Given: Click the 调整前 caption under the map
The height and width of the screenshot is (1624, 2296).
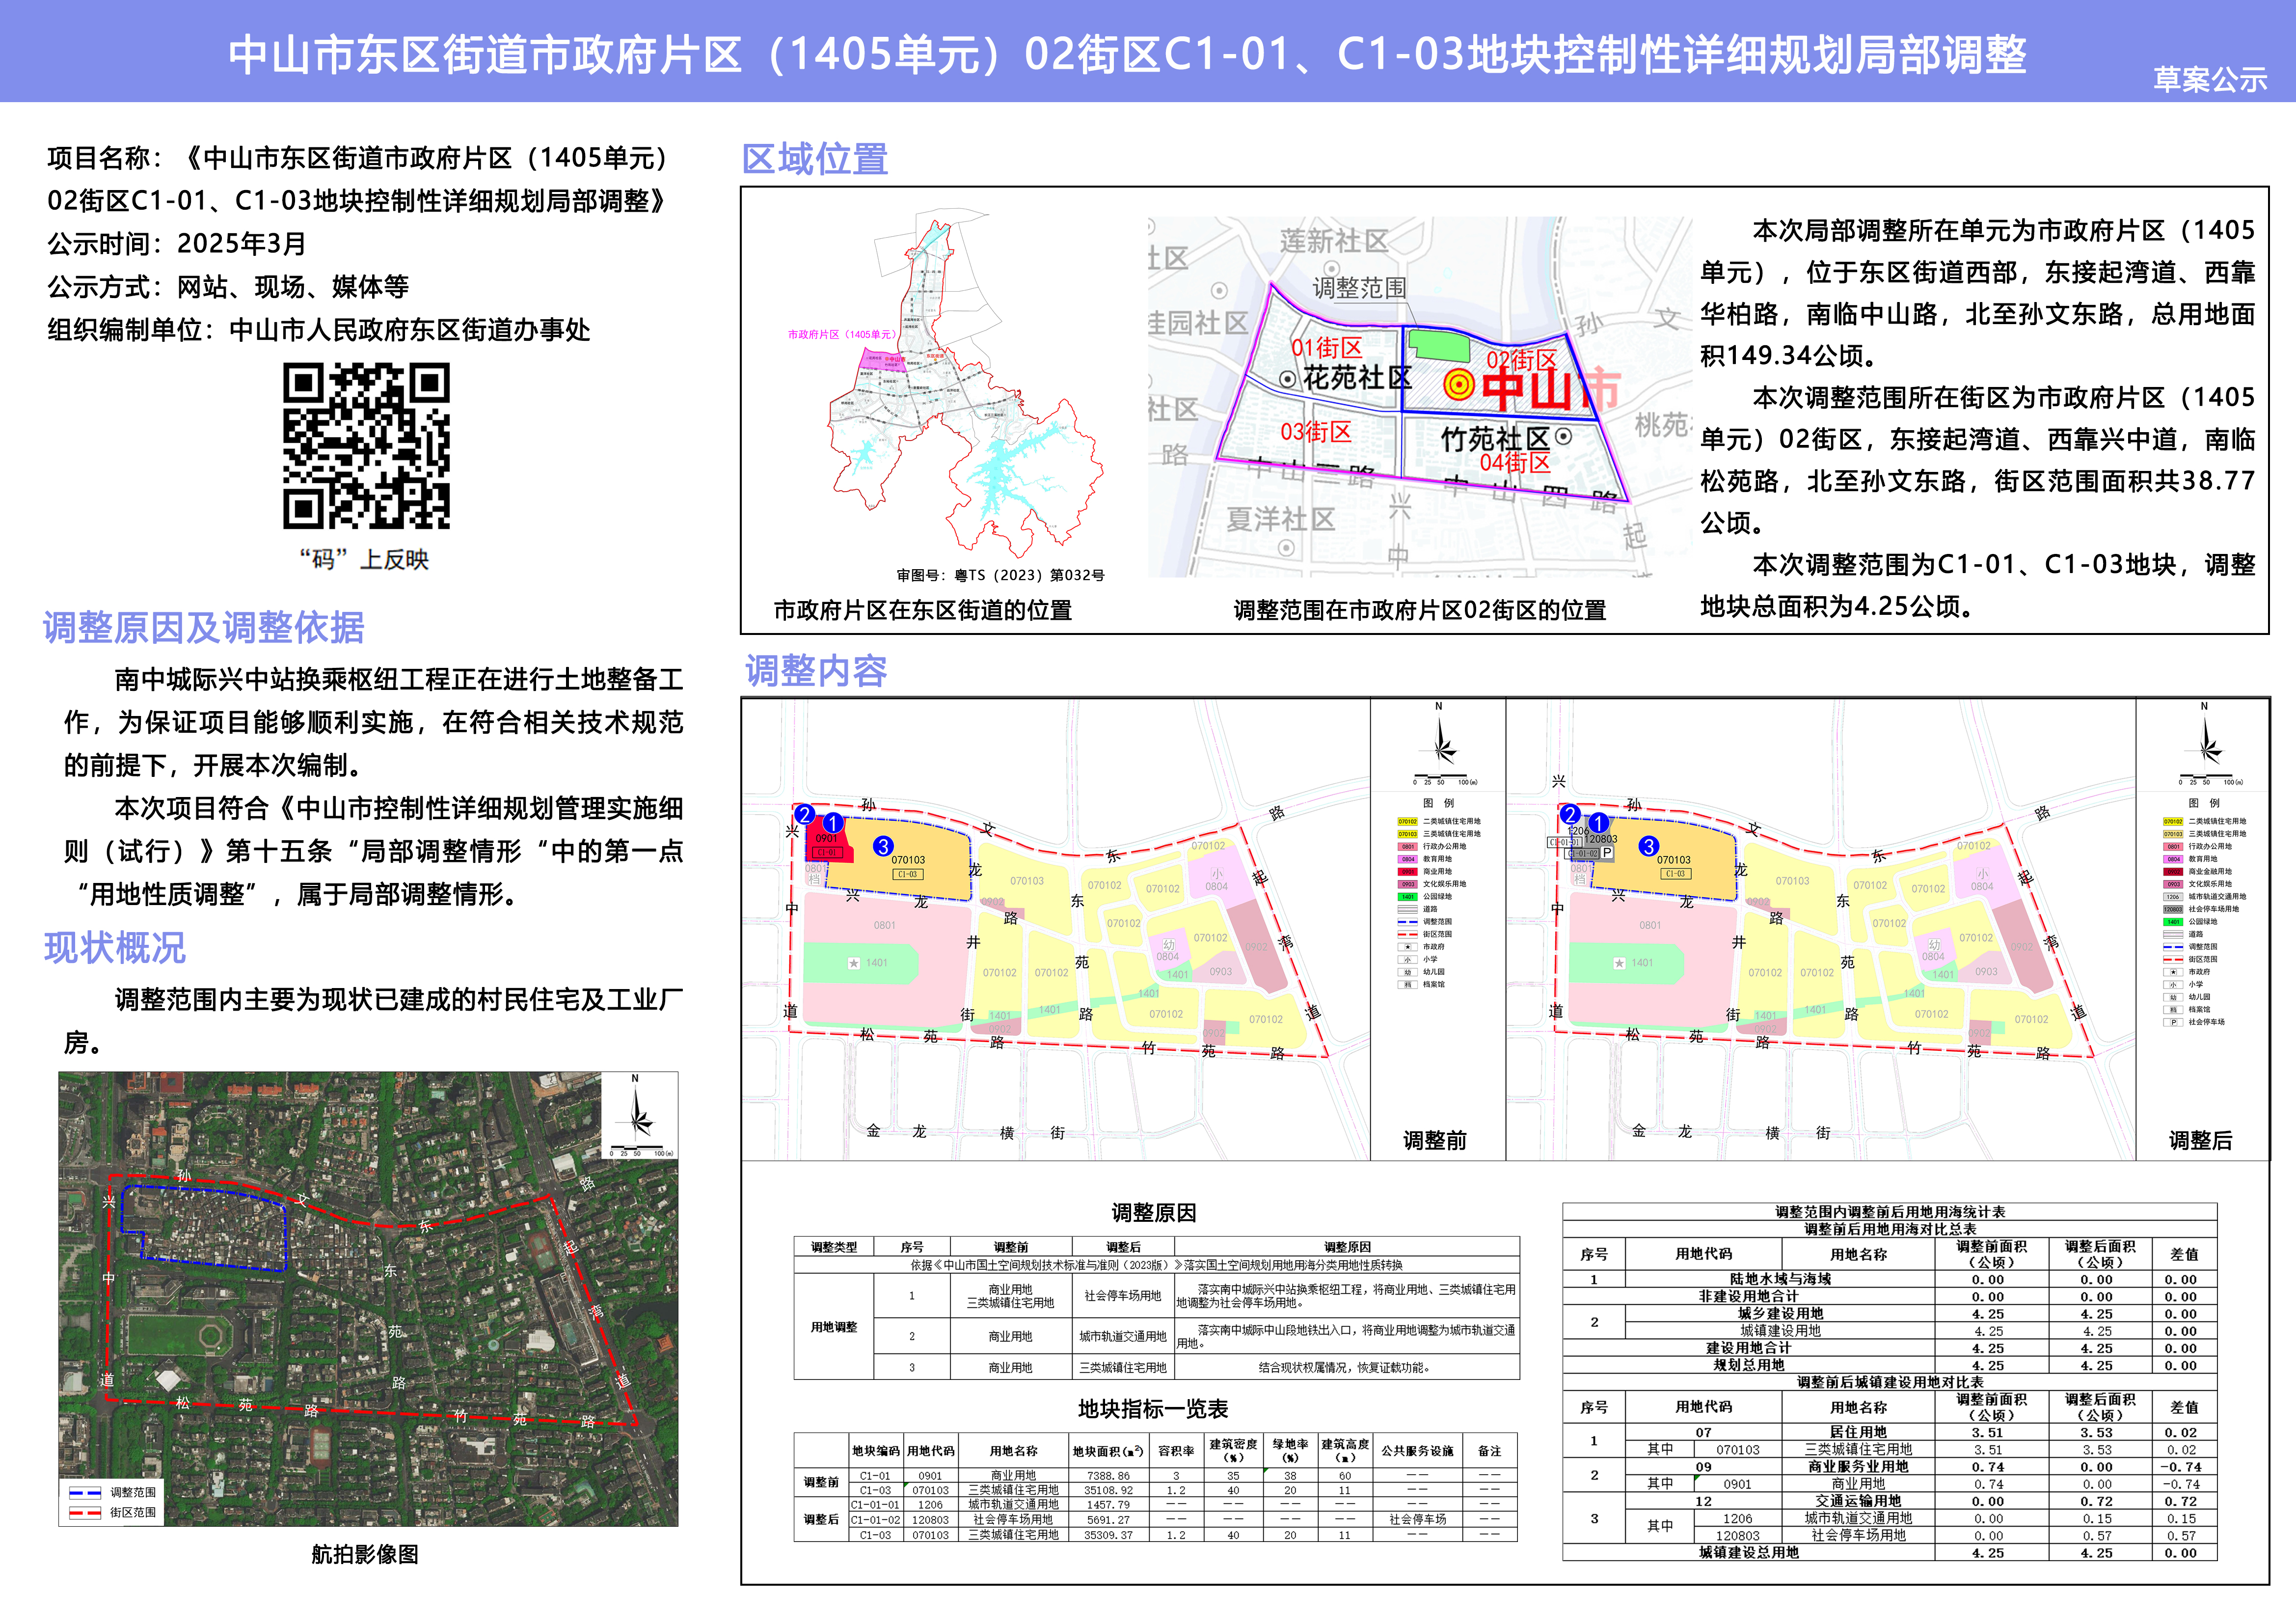Looking at the screenshot, I should click(1435, 1141).
